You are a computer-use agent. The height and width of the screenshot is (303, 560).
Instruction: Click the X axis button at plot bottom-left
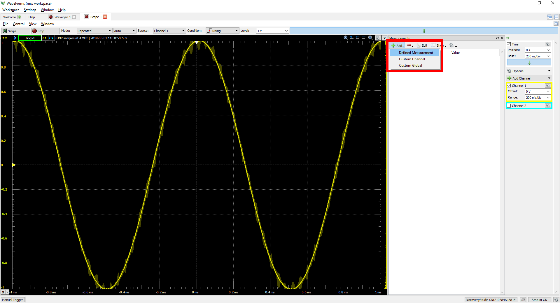coord(3,292)
